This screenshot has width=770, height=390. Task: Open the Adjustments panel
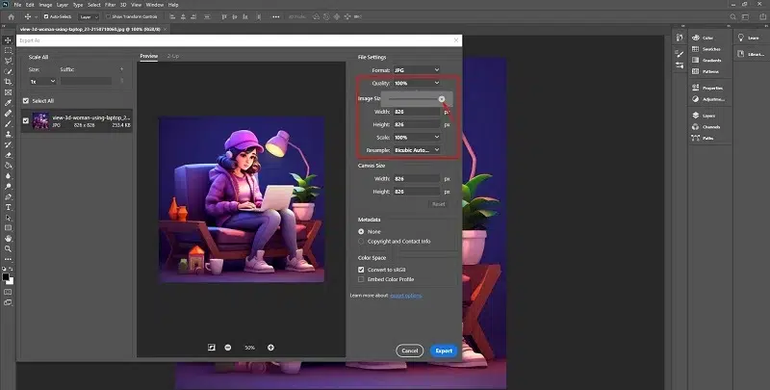pyautogui.click(x=707, y=99)
